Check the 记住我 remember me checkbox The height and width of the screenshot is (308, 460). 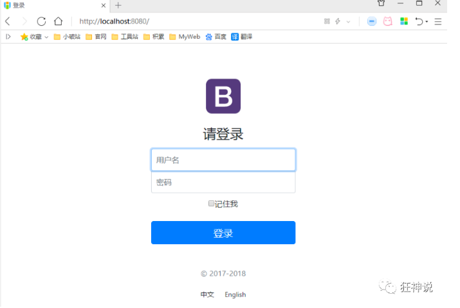(x=211, y=204)
